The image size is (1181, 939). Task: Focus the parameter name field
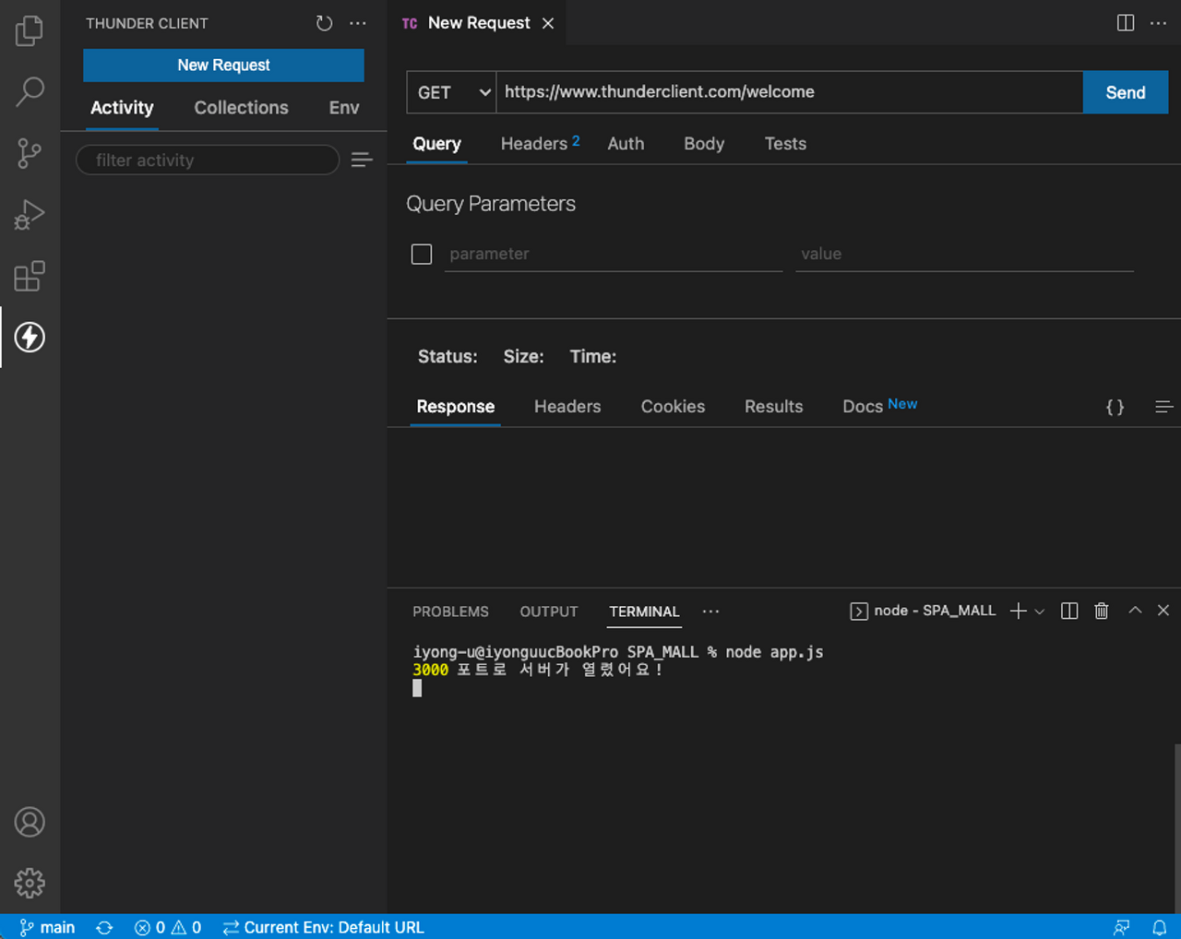coord(614,254)
